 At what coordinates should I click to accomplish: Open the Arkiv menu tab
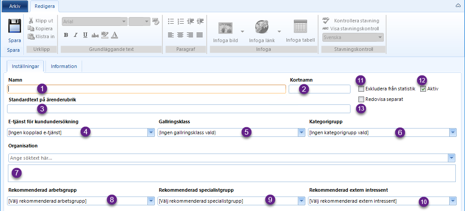click(15, 6)
